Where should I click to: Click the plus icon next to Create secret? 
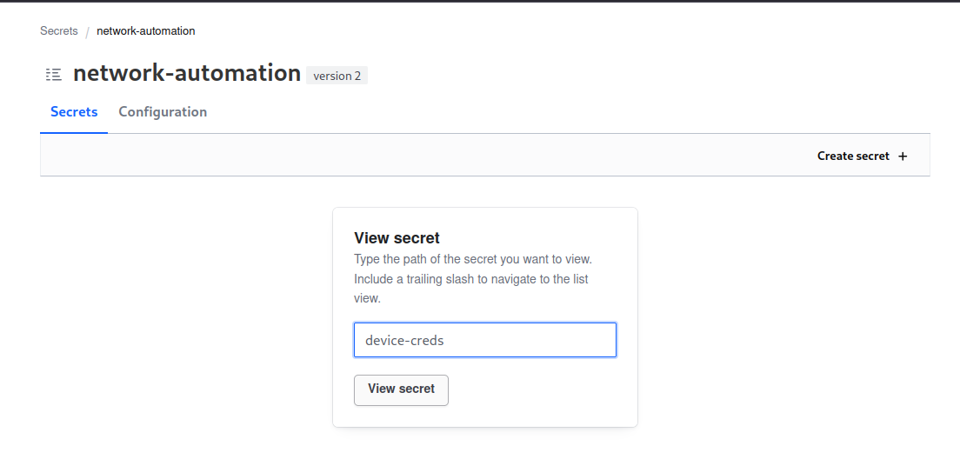[x=903, y=156]
